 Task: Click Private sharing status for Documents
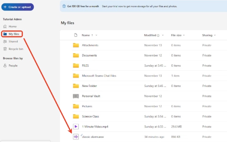[x=207, y=55]
